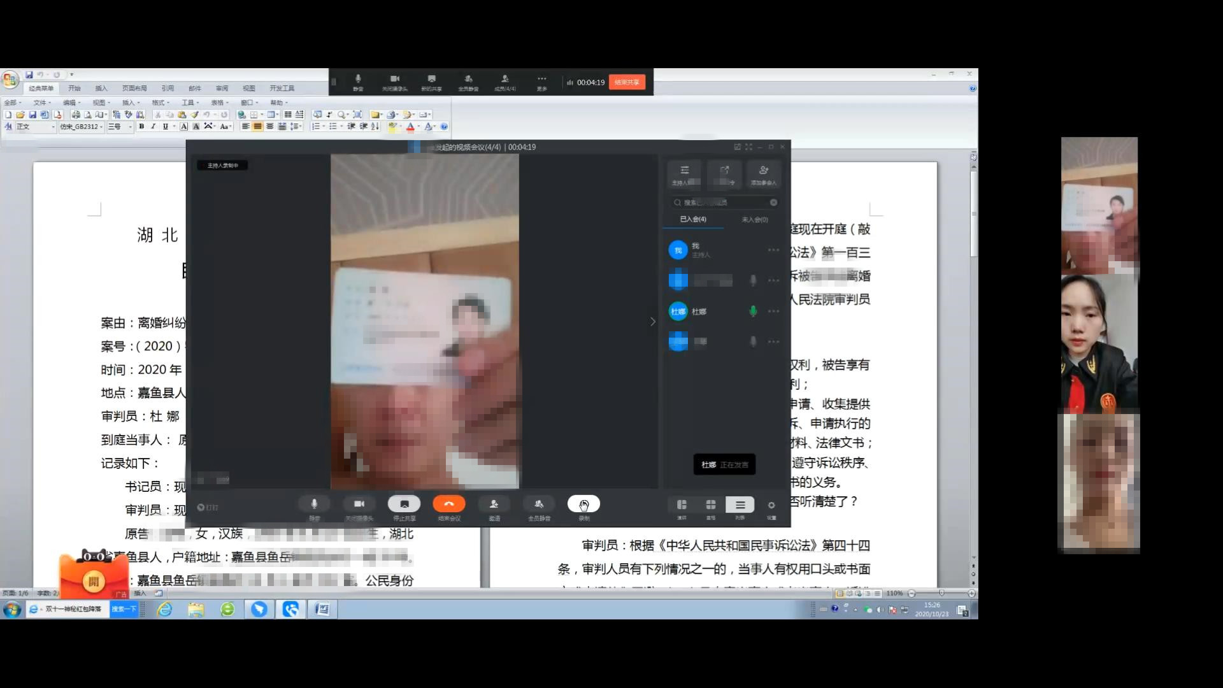Open 成员(4/4) in the sharing toolbar
The image size is (1223, 688).
[x=505, y=82]
